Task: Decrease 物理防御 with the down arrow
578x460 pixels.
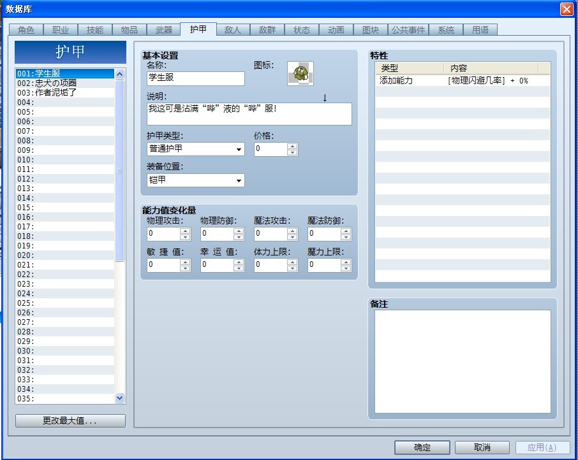Action: tap(239, 237)
